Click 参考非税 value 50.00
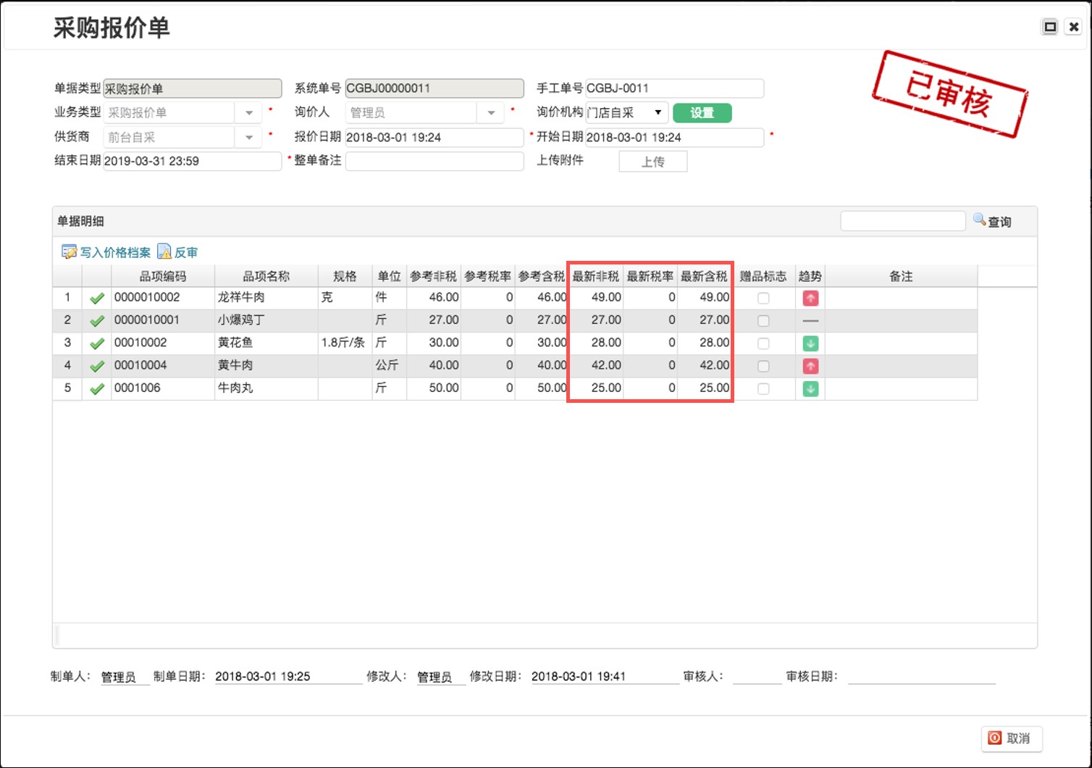Screen dimensions: 1092x768 pos(443,388)
